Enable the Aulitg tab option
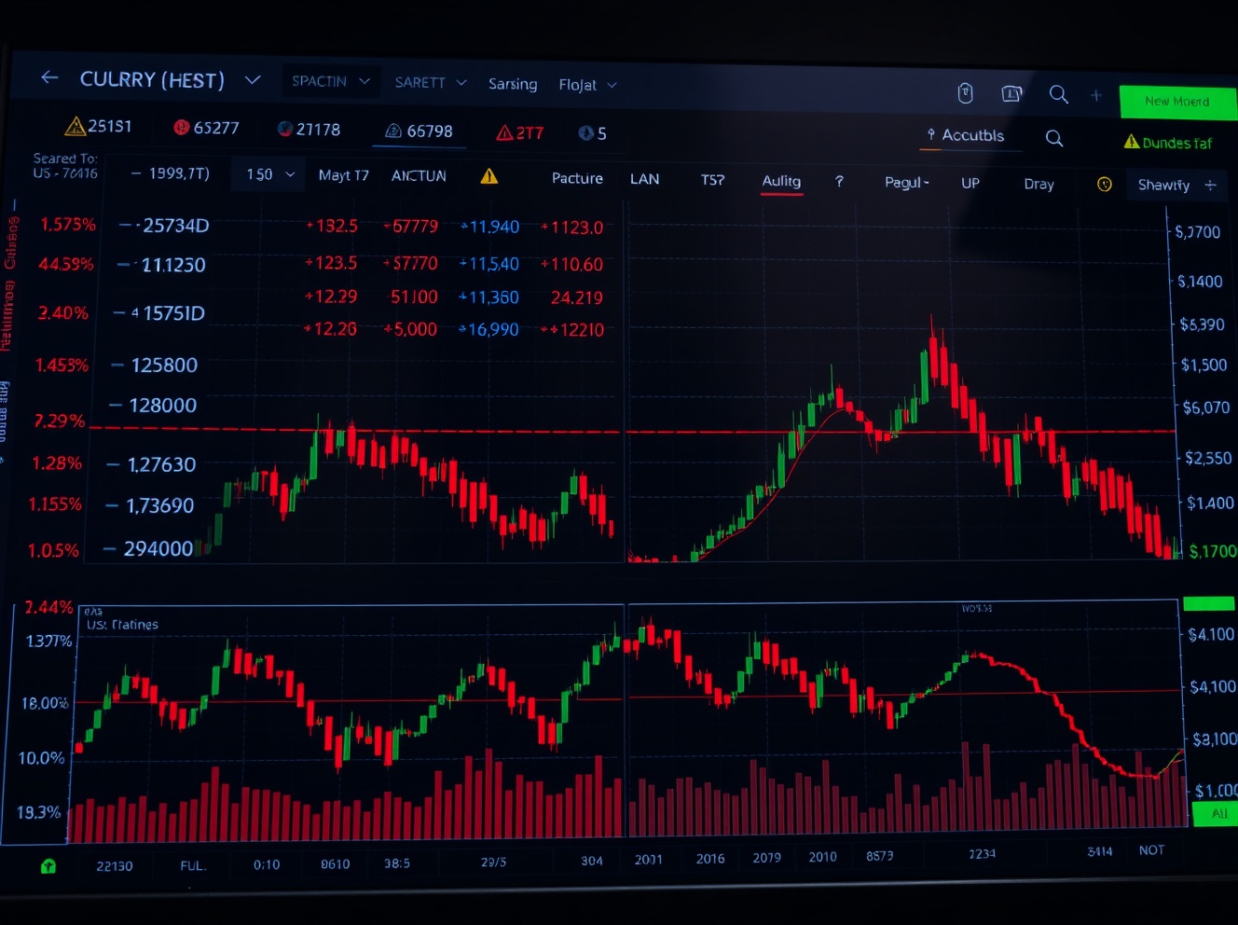Image resolution: width=1238 pixels, height=925 pixels. point(781,182)
